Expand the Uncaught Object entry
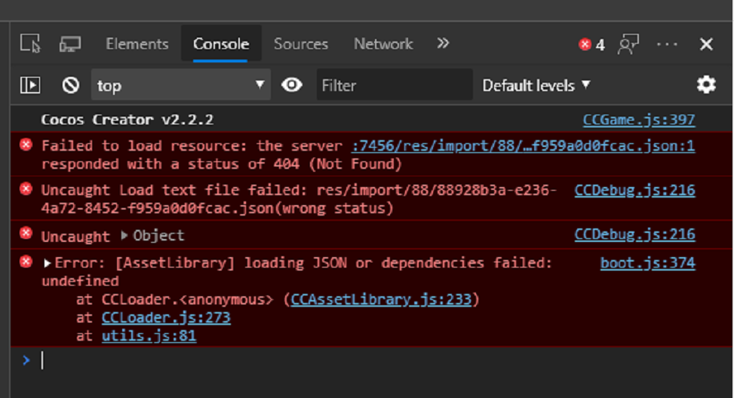This screenshot has height=398, width=734. (x=125, y=235)
